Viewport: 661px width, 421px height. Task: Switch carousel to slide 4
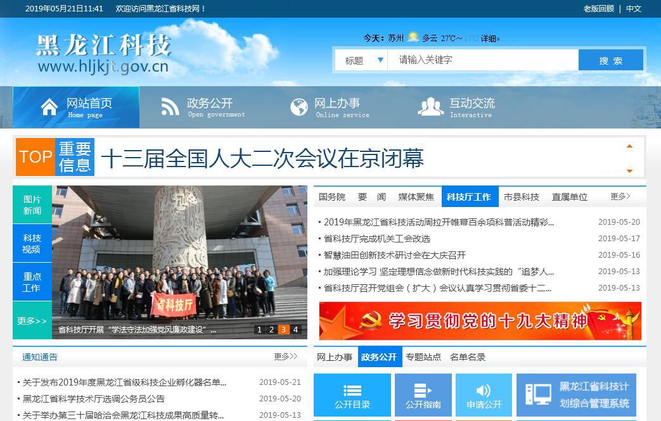point(295,329)
